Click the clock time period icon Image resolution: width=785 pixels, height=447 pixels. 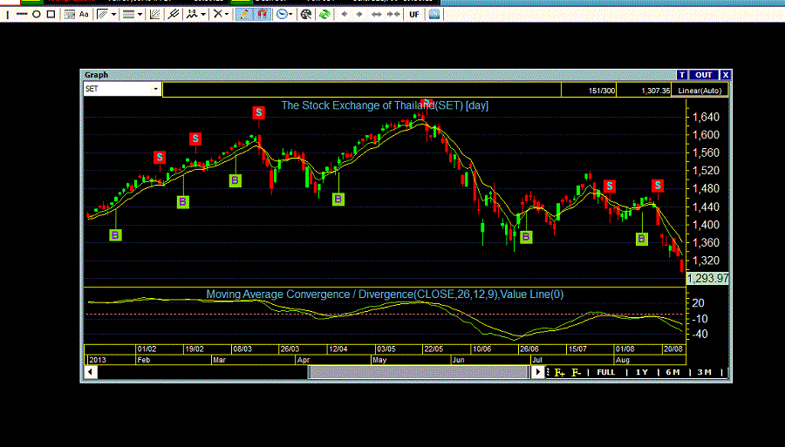(x=282, y=15)
